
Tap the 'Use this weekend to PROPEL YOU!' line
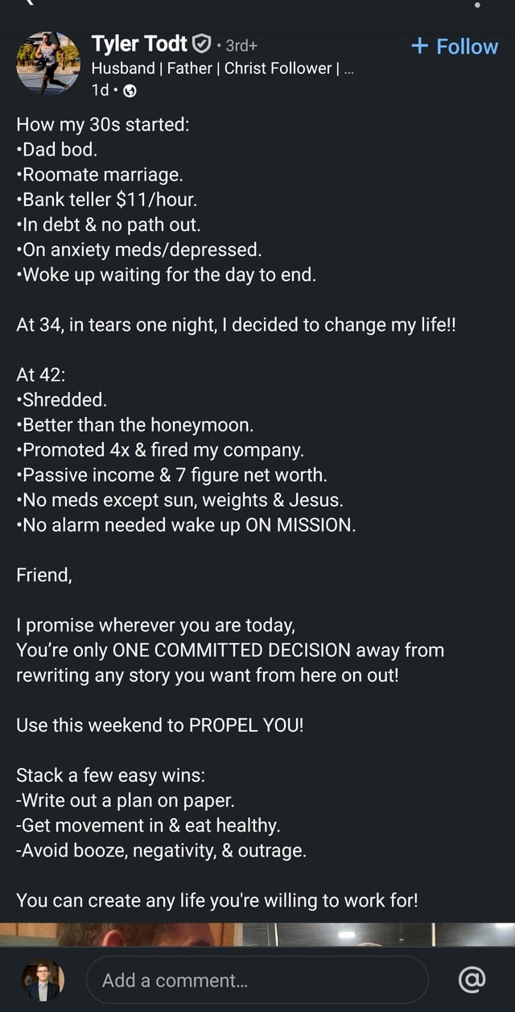[x=160, y=725]
